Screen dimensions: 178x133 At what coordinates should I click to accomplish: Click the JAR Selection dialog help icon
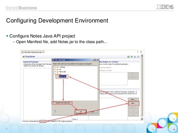(55, 112)
